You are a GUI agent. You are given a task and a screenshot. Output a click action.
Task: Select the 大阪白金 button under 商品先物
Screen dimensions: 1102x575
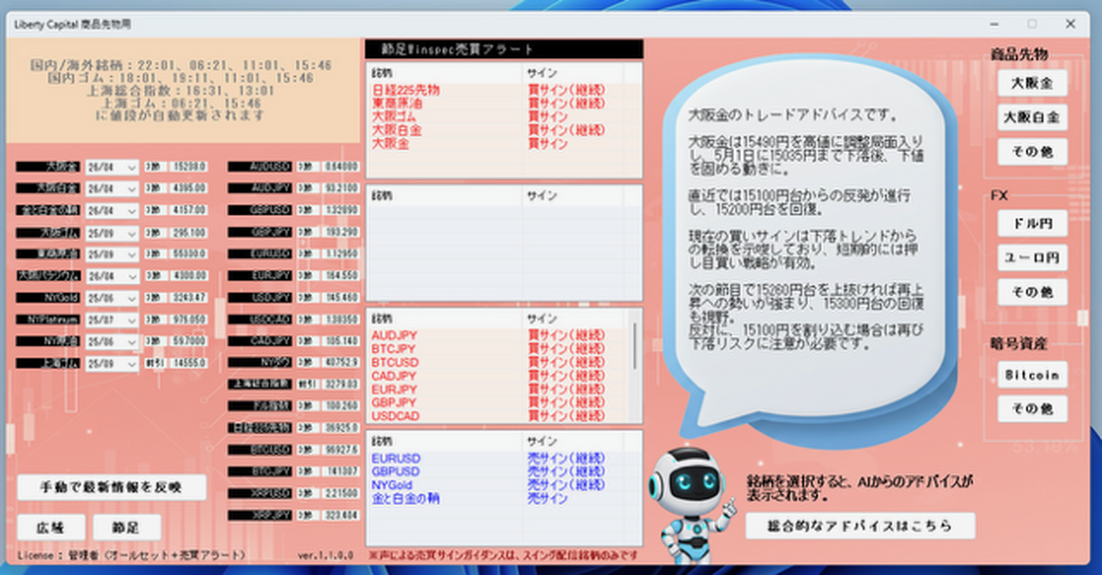click(x=1032, y=117)
